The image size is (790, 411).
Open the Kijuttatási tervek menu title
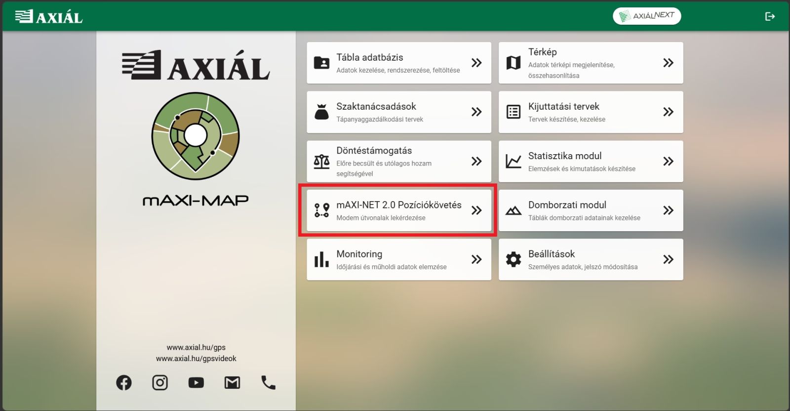pos(564,106)
